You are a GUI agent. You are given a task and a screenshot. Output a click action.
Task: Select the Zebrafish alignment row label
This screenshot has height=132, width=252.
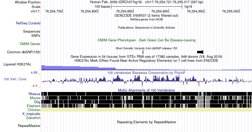tap(33, 118)
